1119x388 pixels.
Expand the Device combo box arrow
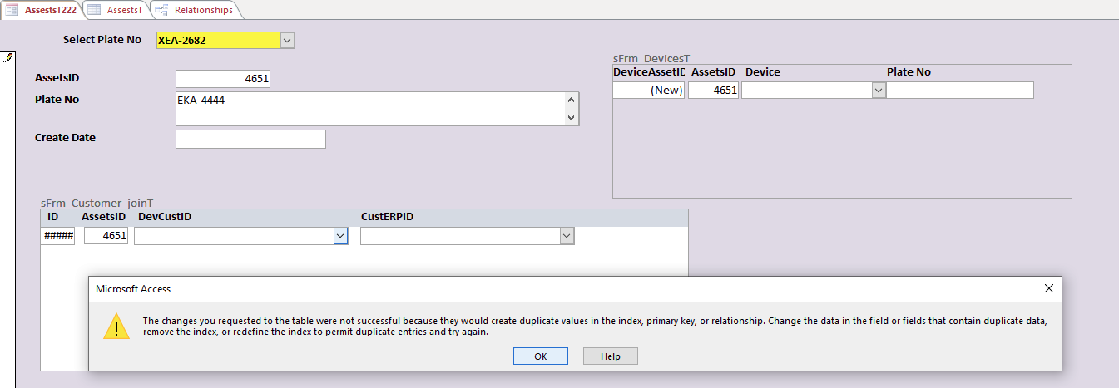tap(879, 91)
